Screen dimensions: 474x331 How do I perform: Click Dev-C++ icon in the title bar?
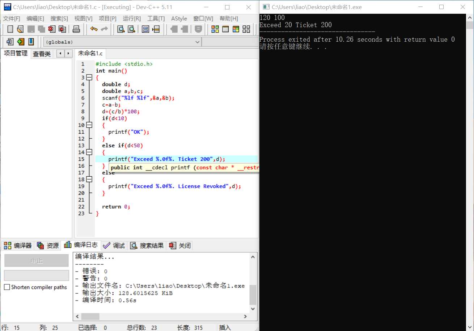(7, 7)
